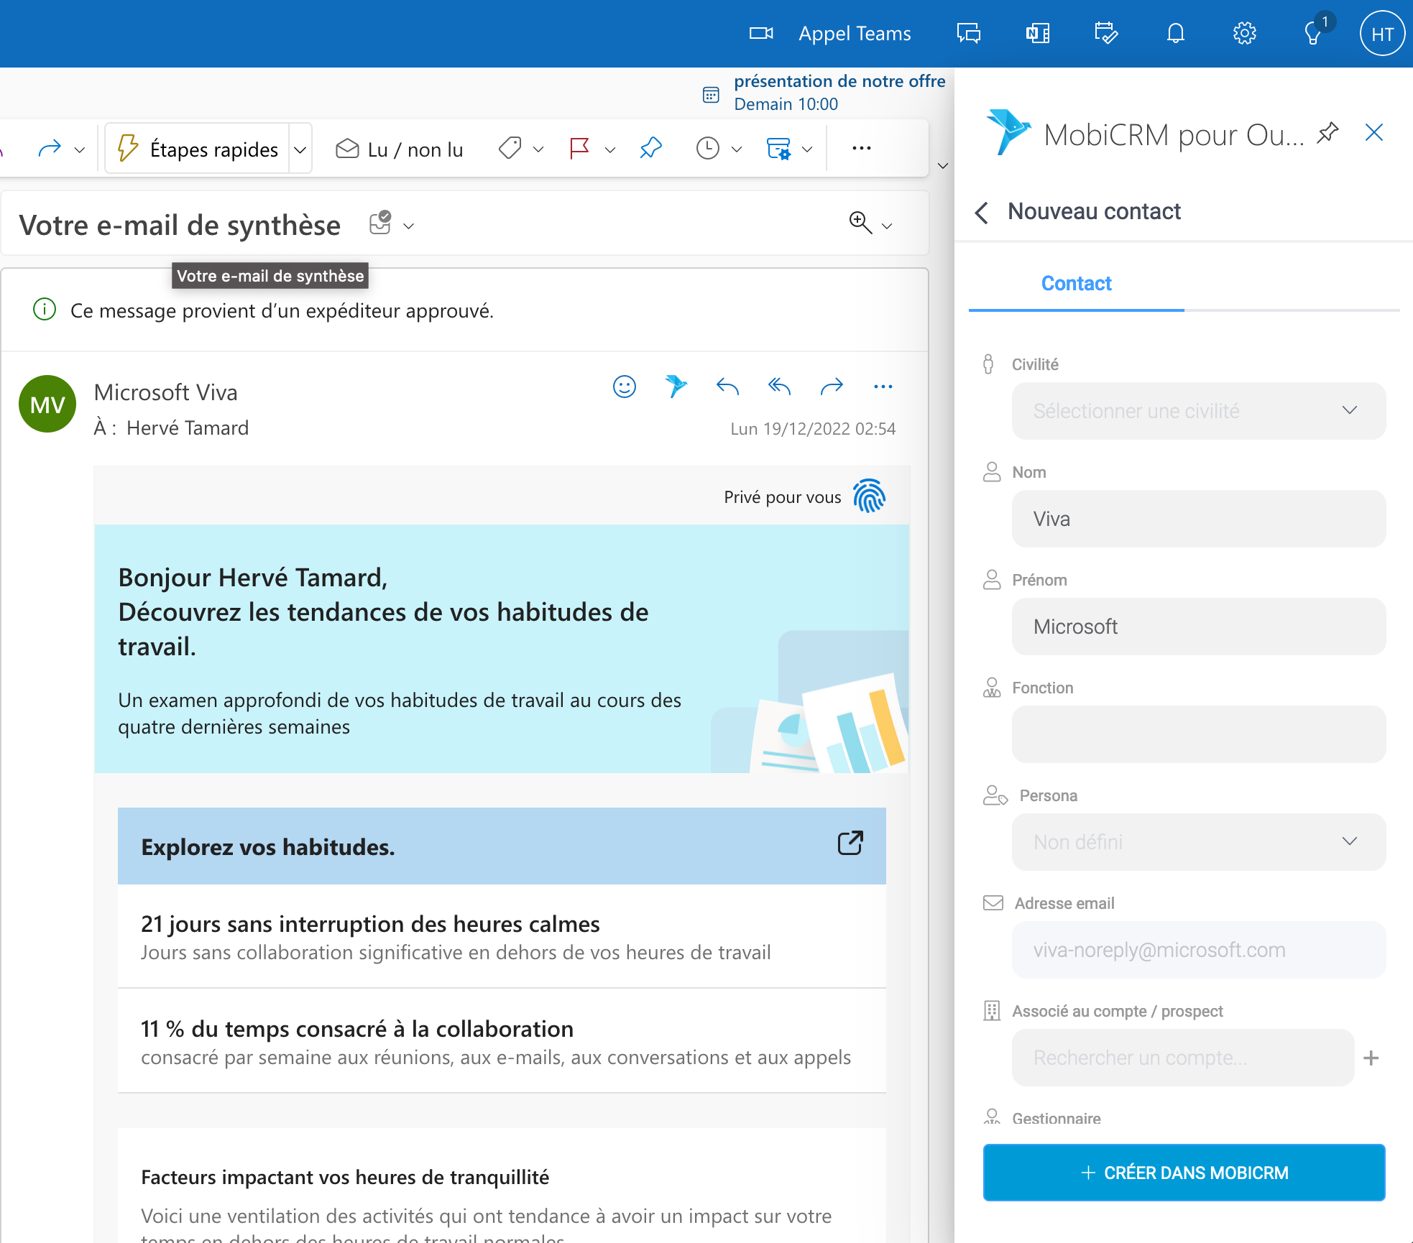Open the Outlook settings gear
1413x1243 pixels.
1244,34
